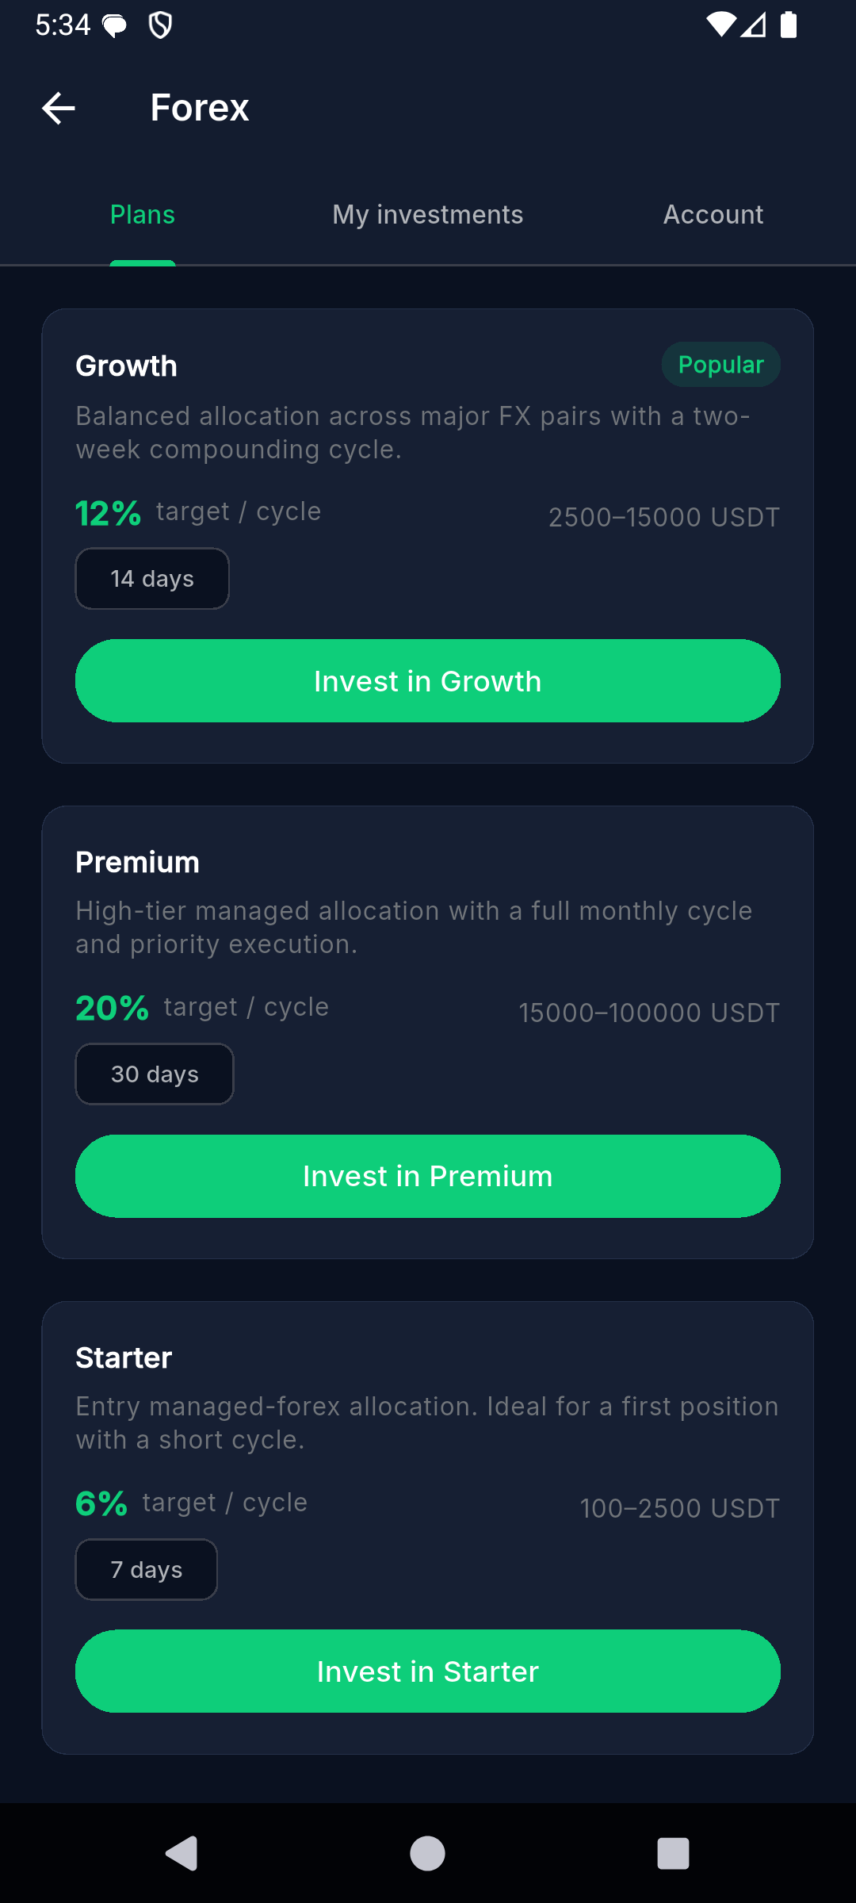Open the chat bubble status icon
856x1903 pixels.
115,26
